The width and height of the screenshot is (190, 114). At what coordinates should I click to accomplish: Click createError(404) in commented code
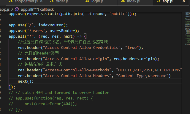(x=54, y=104)
